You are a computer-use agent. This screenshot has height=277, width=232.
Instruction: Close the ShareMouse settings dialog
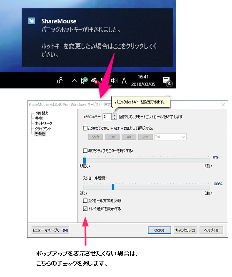click(223, 105)
